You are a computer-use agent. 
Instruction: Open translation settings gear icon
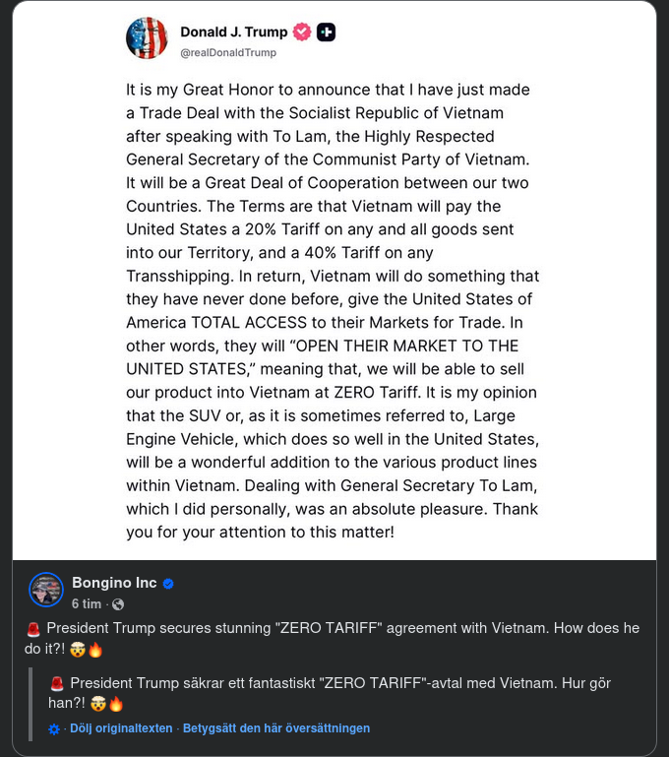coord(55,729)
